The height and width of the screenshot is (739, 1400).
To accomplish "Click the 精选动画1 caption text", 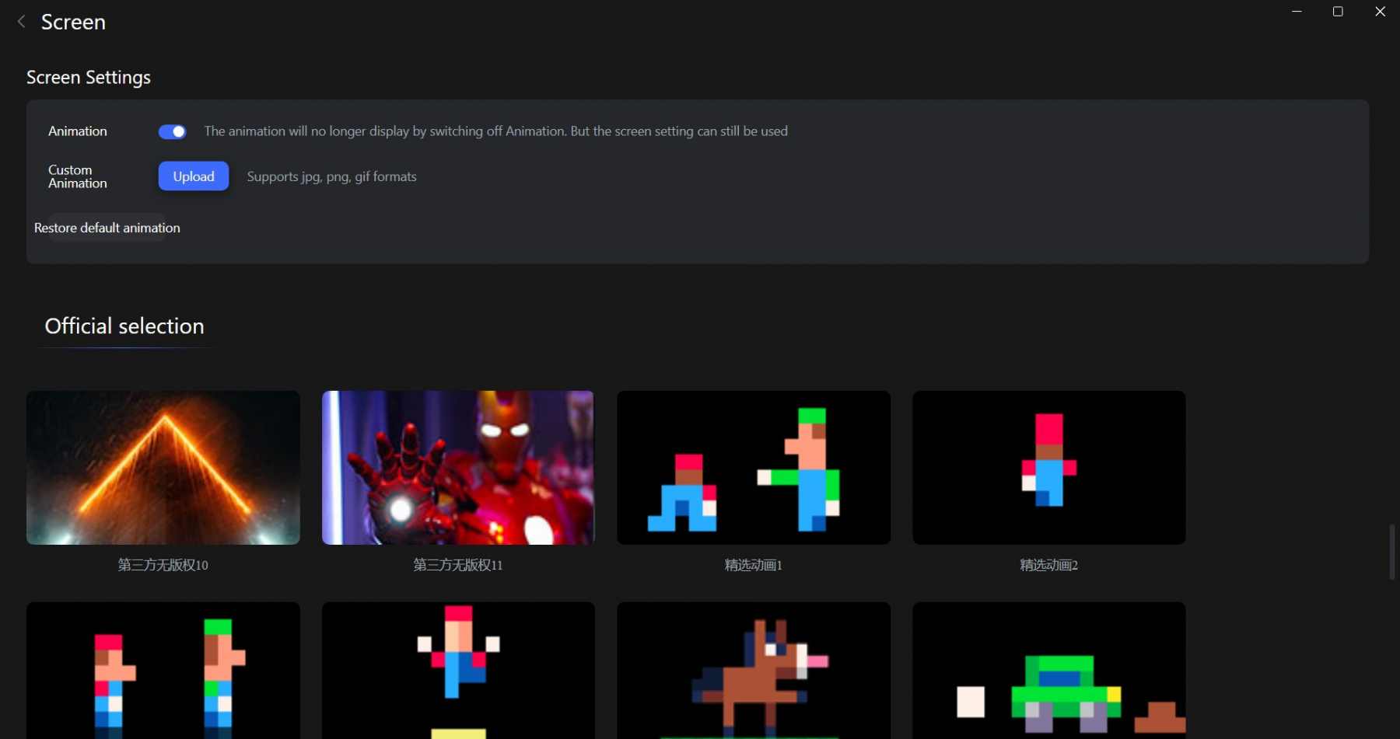I will tap(754, 565).
